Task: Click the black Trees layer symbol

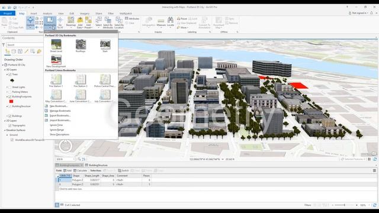Action: coord(12,80)
